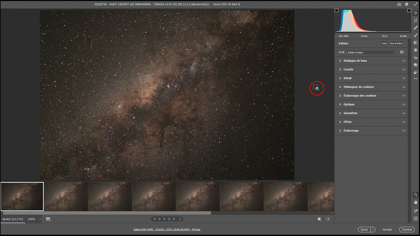Click the Ouvrir button
The height and width of the screenshot is (236, 420).
(364, 230)
